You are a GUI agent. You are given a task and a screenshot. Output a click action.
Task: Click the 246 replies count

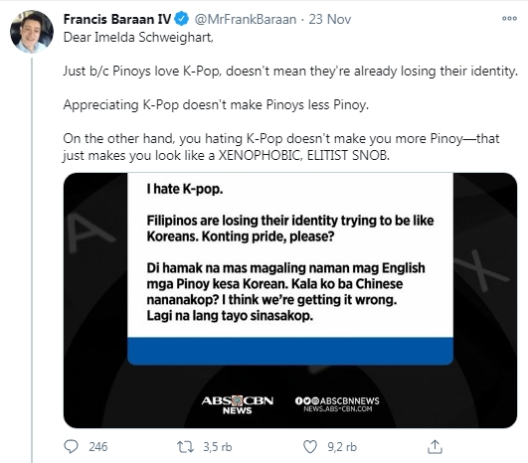(x=98, y=447)
